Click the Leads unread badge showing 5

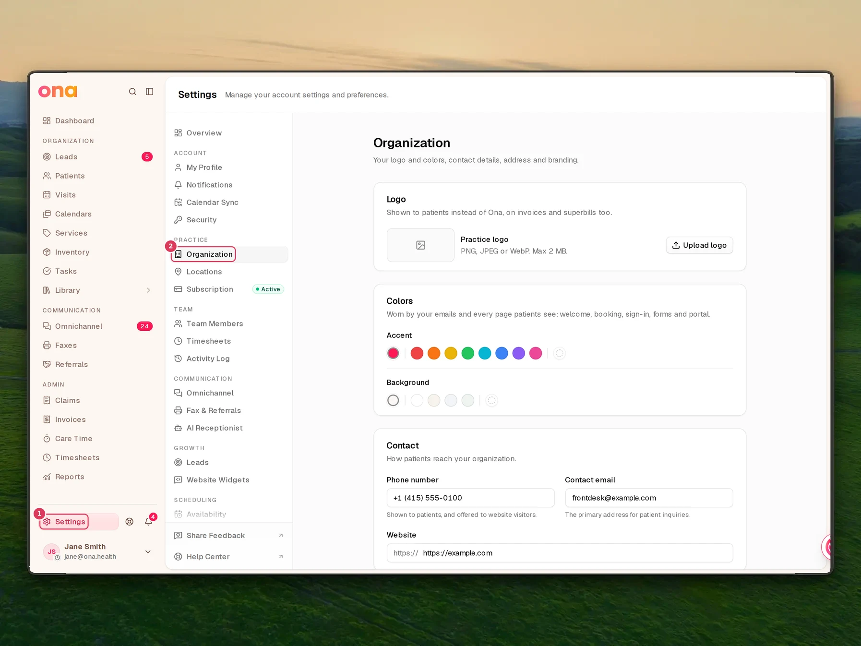click(147, 157)
